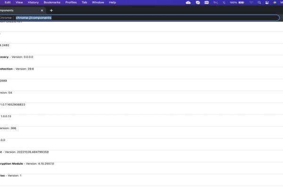Open the Edit menu
Image resolution: width=283 pixels, height=188 pixels.
click(x=8, y=2)
